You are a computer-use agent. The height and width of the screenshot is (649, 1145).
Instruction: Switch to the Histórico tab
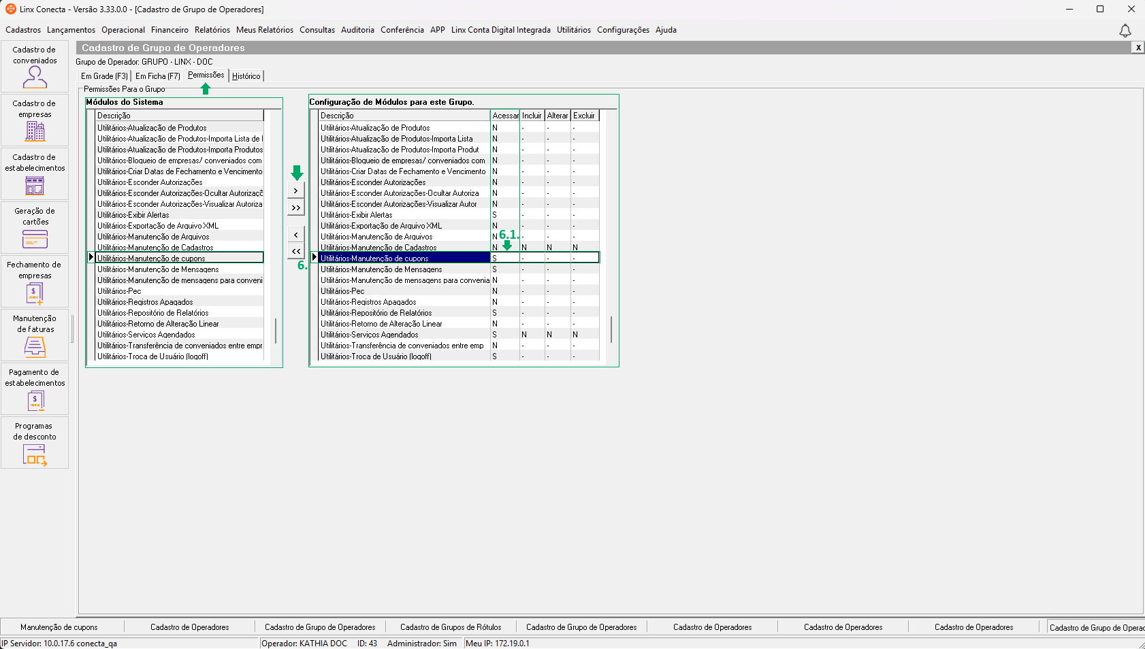(x=246, y=76)
